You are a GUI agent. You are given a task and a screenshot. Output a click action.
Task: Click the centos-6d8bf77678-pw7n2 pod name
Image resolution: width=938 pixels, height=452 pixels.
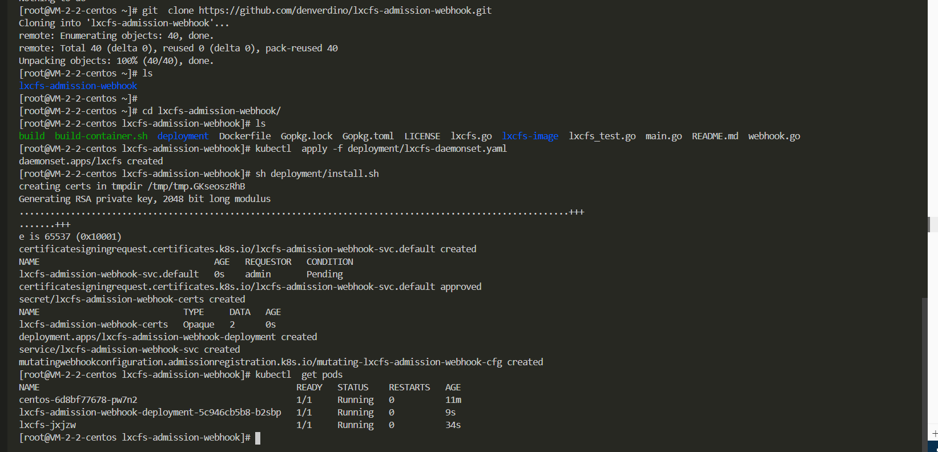[78, 399]
